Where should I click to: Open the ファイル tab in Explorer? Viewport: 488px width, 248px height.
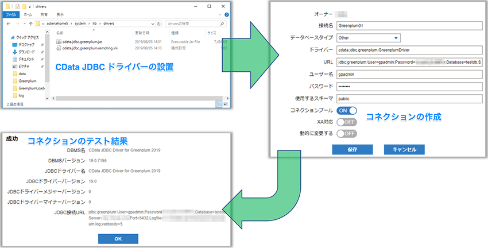click(x=11, y=14)
